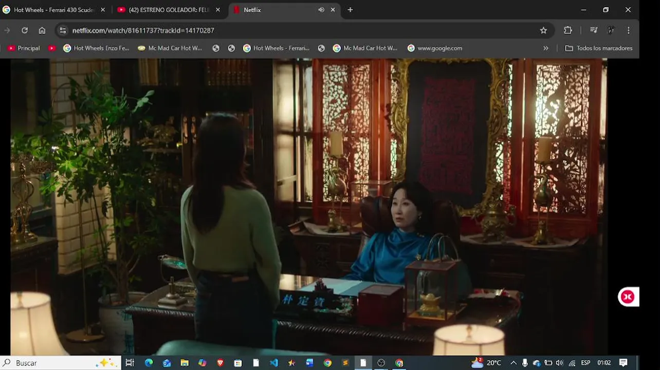The height and width of the screenshot is (370, 660).
Task: Open the Chrome three-dot menu
Action: click(x=628, y=30)
